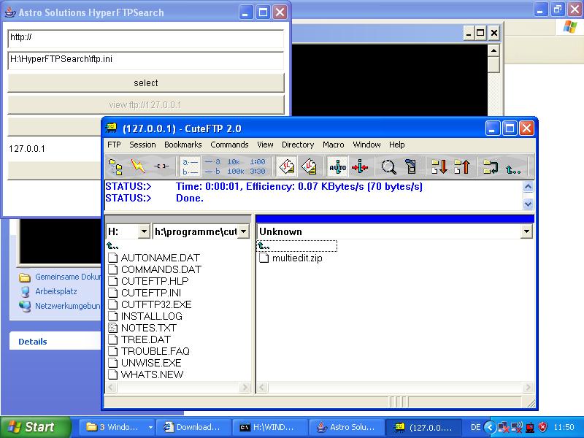Viewport: 584px width, 438px height.
Task: Click the disabled view ftp://127.0.0.1 button
Action: click(x=146, y=104)
